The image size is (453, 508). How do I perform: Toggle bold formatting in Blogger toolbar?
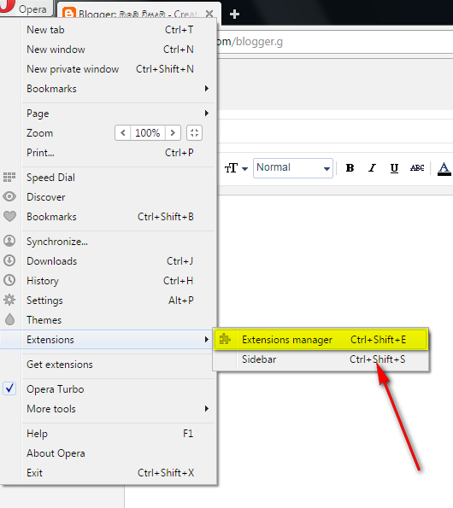click(350, 168)
